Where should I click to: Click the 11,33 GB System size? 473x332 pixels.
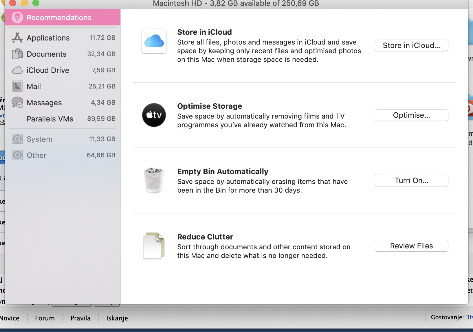102,139
